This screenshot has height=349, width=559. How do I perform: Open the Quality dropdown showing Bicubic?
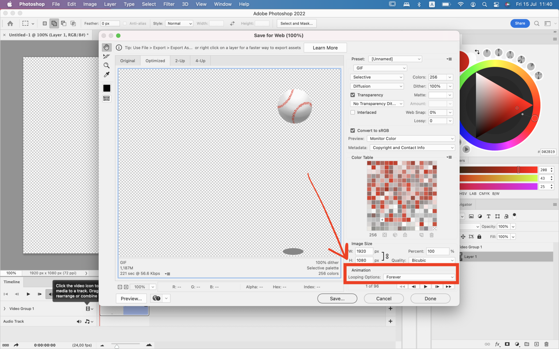(432, 260)
